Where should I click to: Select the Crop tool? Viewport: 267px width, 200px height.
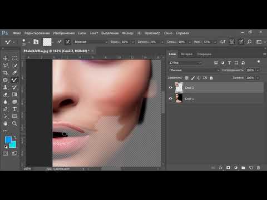pyautogui.click(x=6, y=73)
